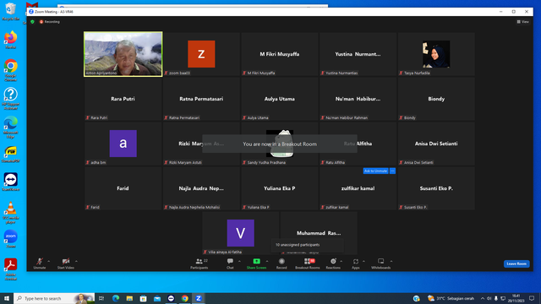Image resolution: width=541 pixels, height=304 pixels.
Task: Expand the Reactions options arrow
Action: pos(342,261)
